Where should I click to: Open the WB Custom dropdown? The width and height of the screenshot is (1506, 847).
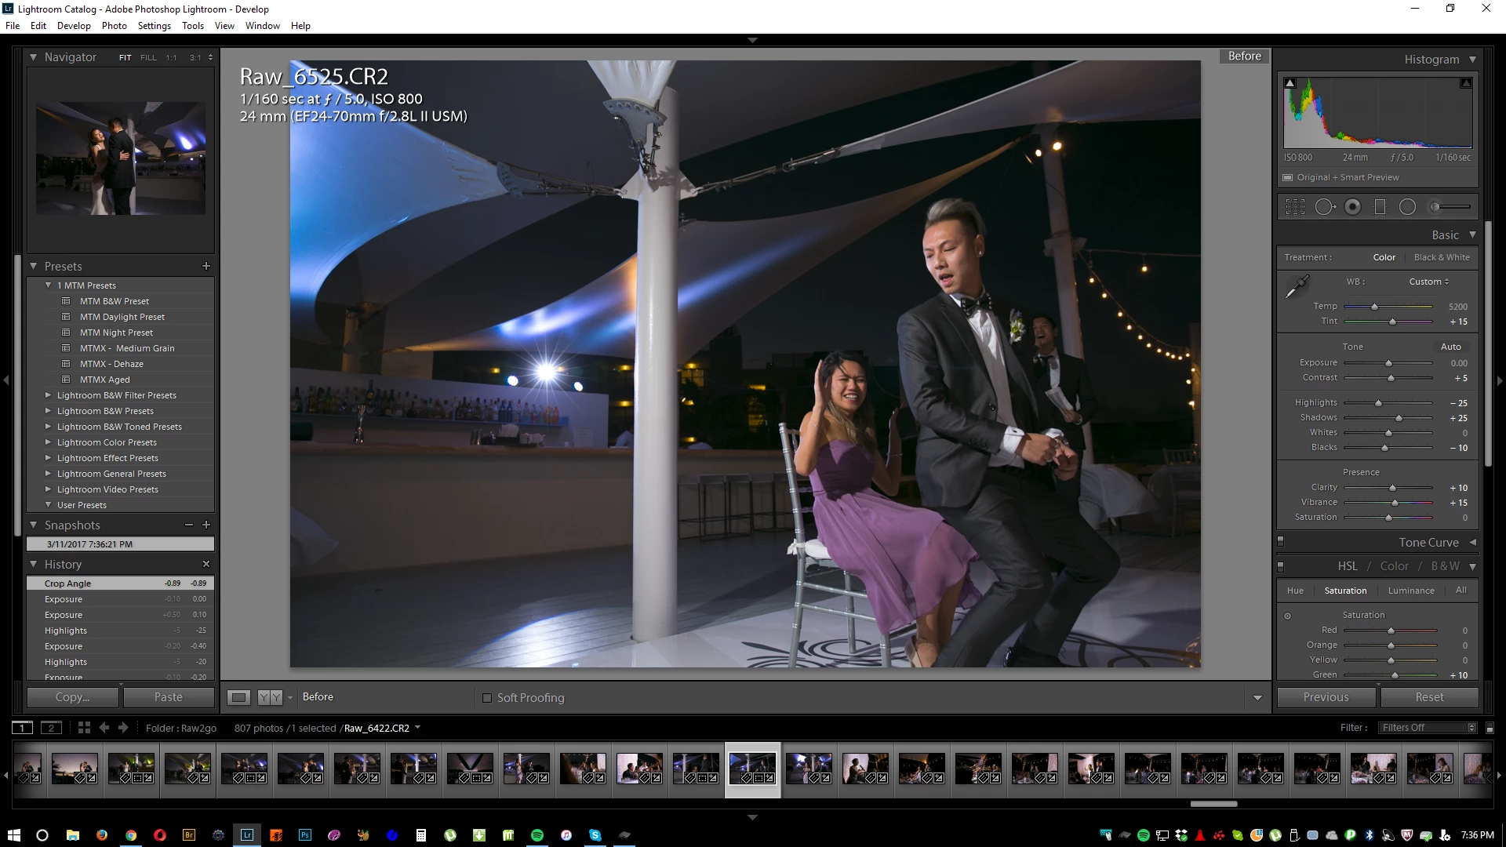click(x=1428, y=282)
